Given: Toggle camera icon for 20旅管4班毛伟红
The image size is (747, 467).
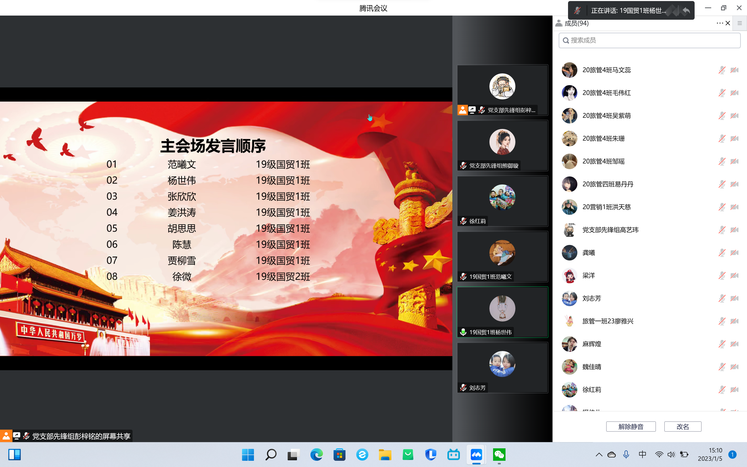Looking at the screenshot, I should coord(734,93).
